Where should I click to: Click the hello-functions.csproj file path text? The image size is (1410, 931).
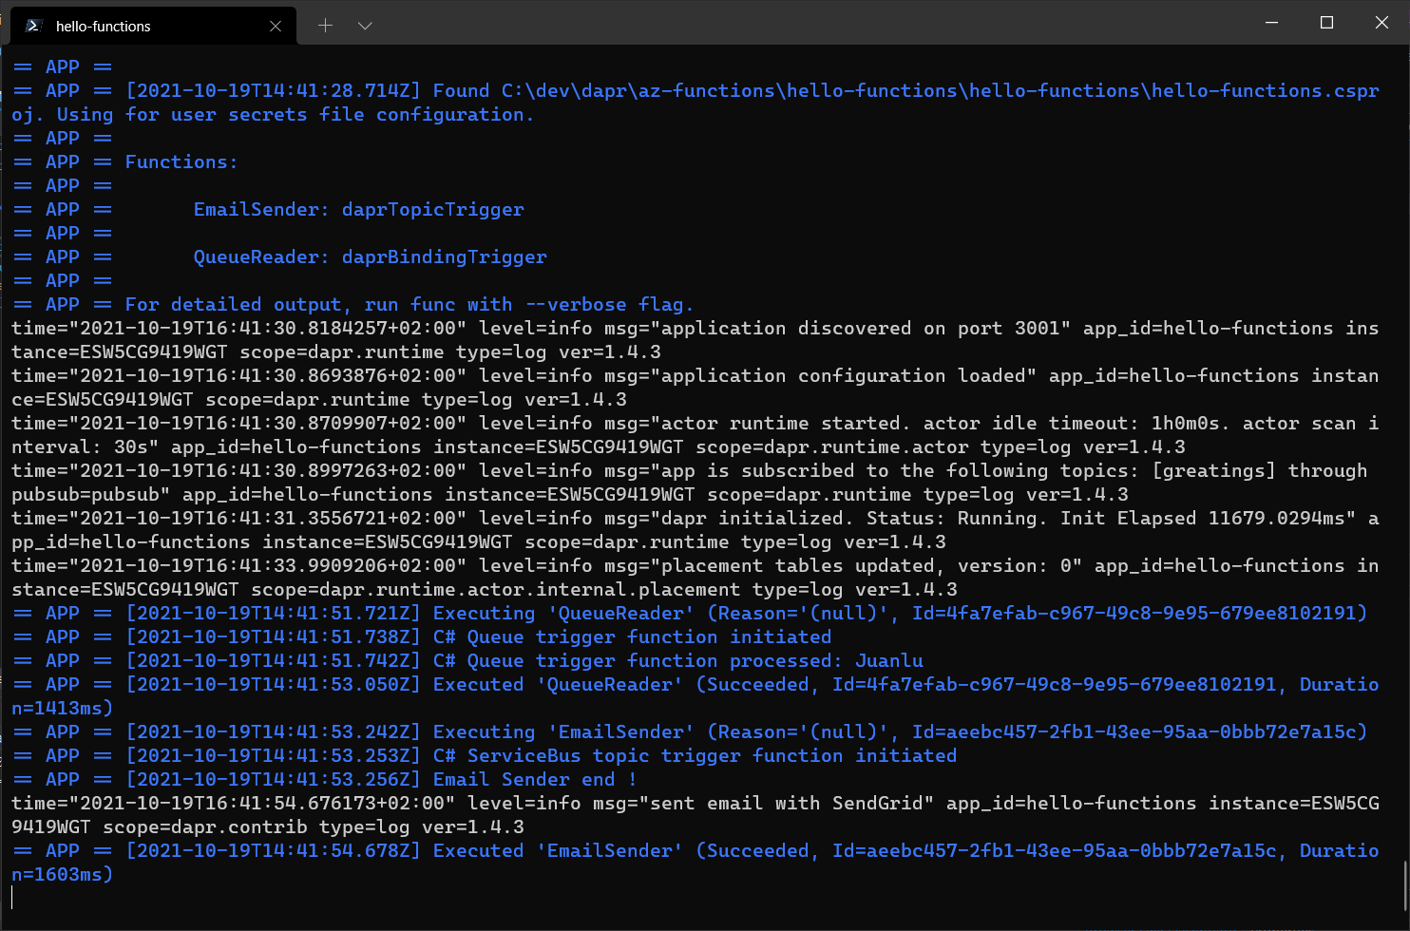click(939, 90)
